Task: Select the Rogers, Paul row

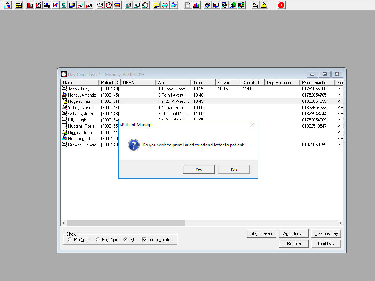Action: (x=202, y=101)
